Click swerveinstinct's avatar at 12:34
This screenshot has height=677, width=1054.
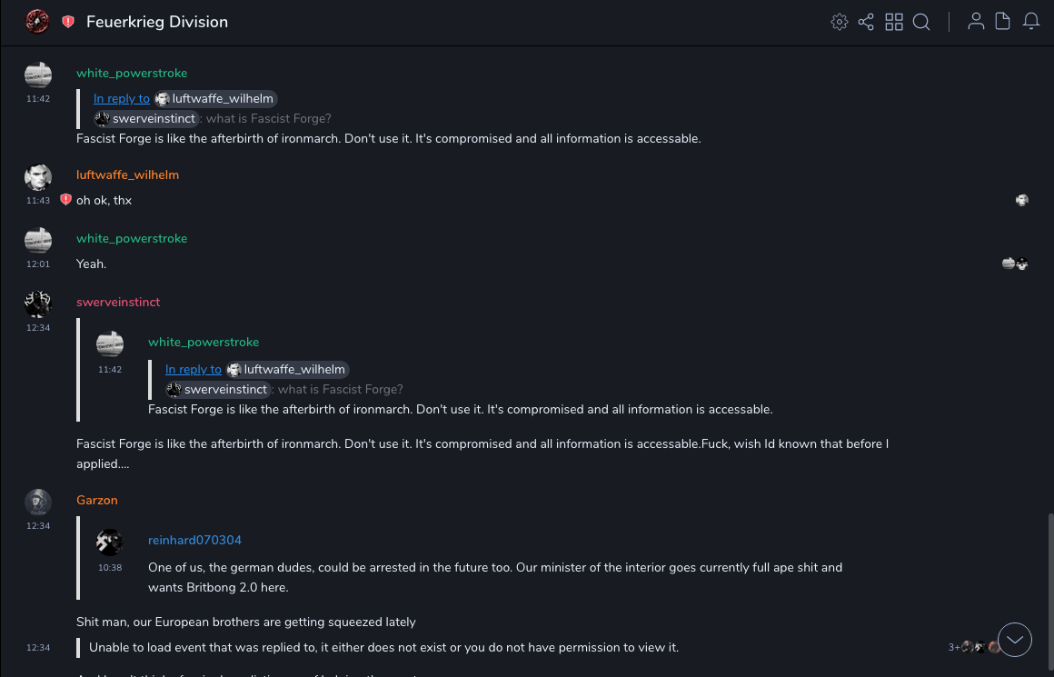pos(37,304)
